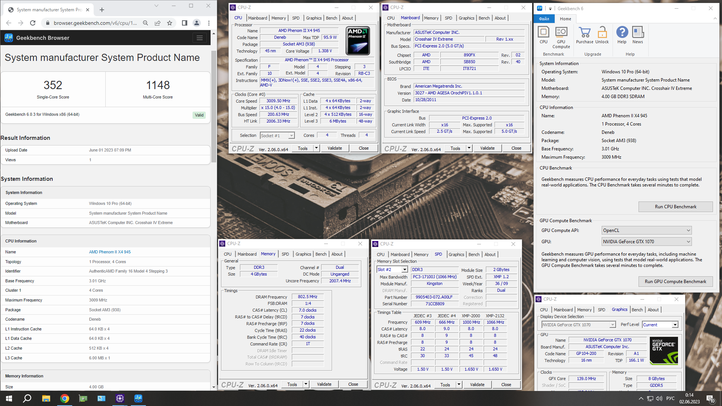Toggle Chrome side panel icon
722x406 pixels.
(x=184, y=23)
